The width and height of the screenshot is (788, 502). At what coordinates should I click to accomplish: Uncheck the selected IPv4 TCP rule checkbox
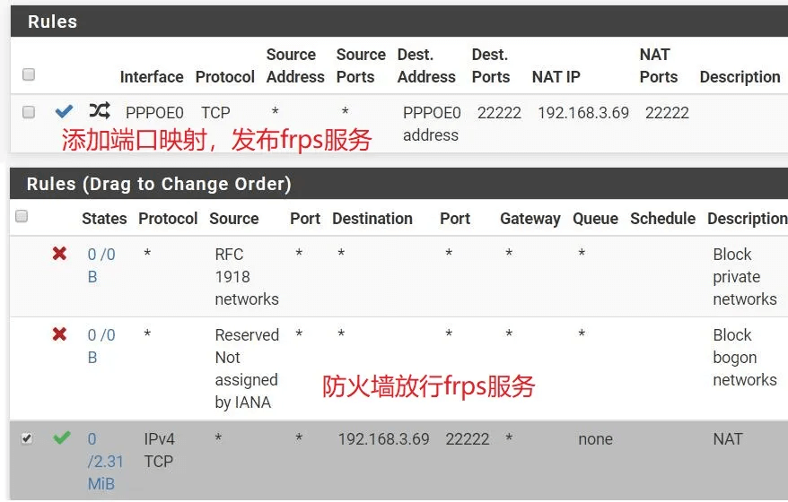tap(27, 438)
